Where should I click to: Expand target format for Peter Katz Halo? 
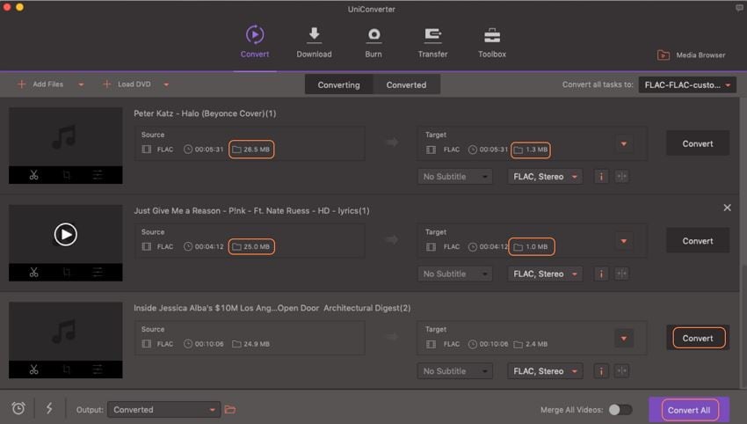(x=624, y=143)
